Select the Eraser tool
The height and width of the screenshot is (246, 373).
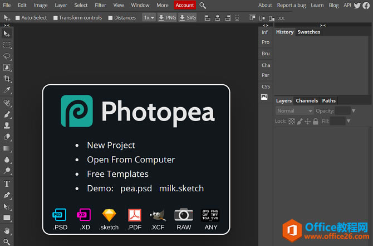pos(7,137)
